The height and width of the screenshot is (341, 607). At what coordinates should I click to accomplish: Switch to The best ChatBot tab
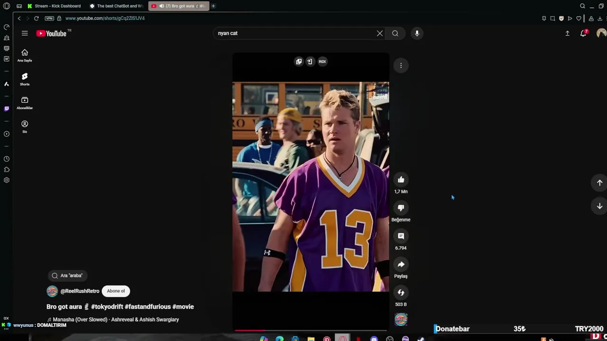pos(116,6)
